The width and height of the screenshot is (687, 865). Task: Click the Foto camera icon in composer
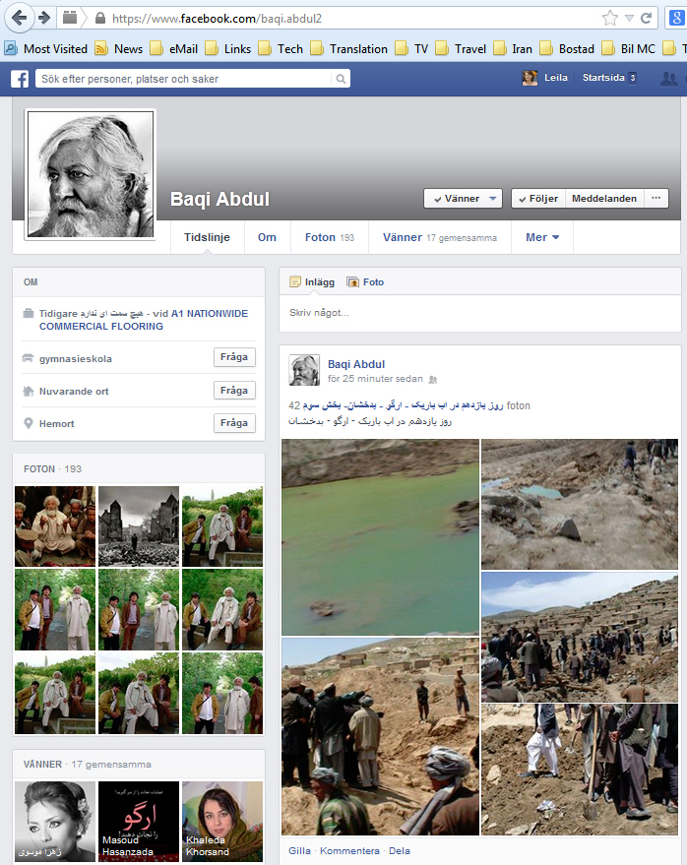(x=352, y=282)
